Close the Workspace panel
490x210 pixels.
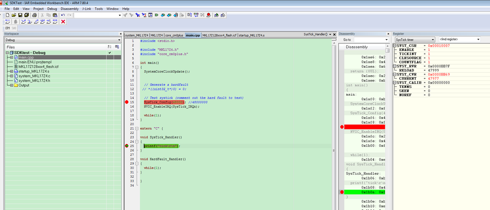(121, 34)
